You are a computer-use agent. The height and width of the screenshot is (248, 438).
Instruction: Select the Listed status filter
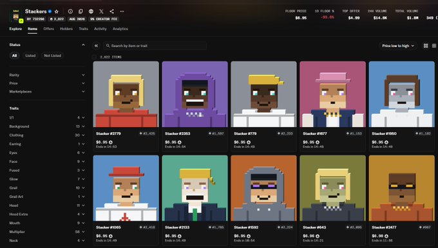tap(30, 55)
